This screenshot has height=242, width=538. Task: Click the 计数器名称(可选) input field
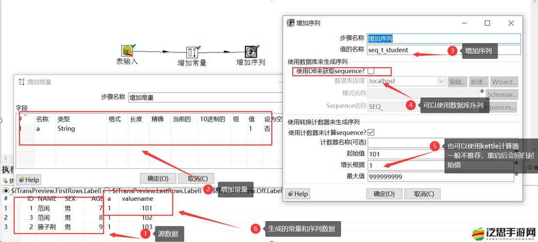[440, 142]
